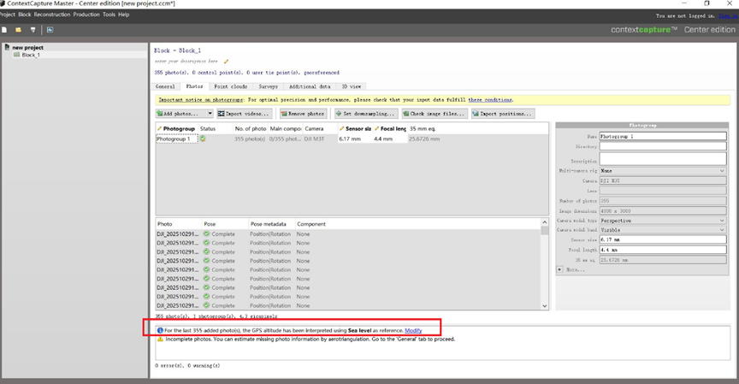The height and width of the screenshot is (384, 739).
Task: Click the pencil icon to edit block description
Action: pyautogui.click(x=226, y=62)
